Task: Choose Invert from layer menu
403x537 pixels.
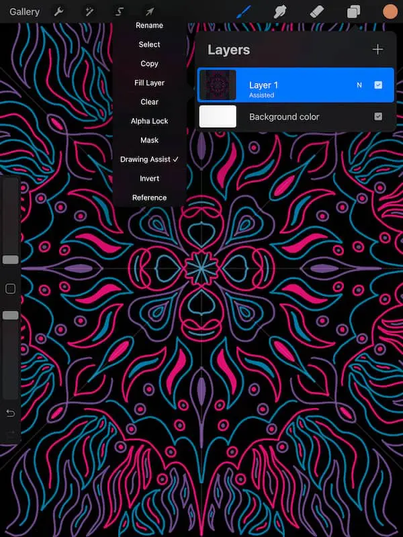Action: [149, 179]
